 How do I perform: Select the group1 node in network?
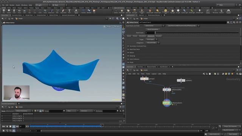pyautogui.click(x=144, y=79)
